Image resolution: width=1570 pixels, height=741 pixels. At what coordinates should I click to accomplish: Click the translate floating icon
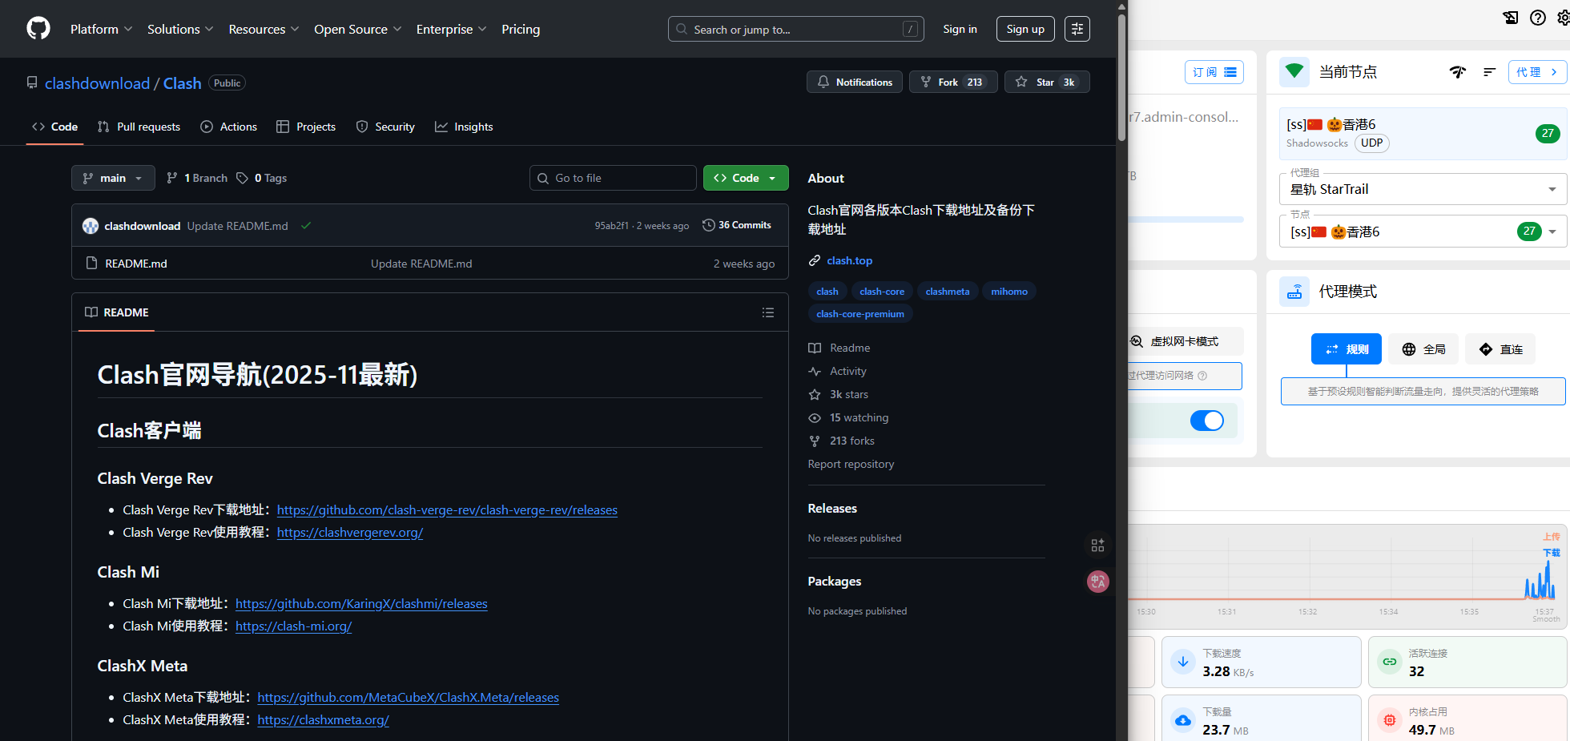(1097, 582)
